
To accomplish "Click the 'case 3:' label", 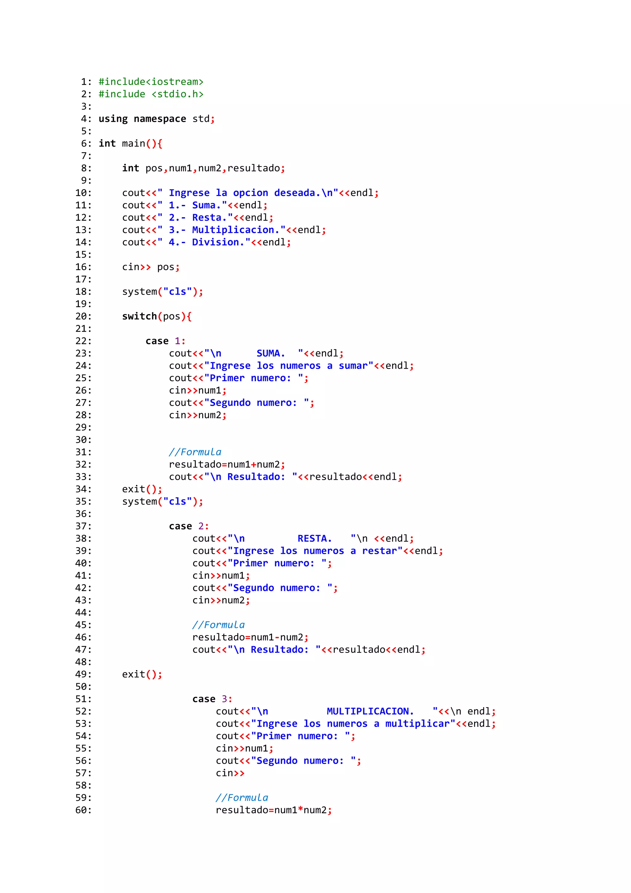I will pos(212,699).
